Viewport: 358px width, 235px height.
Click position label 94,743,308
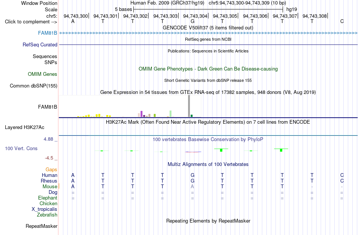tap(315, 16)
